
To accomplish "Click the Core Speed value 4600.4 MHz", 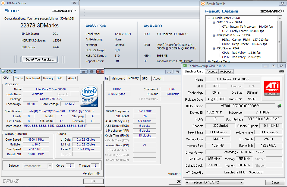I will (36, 140).
